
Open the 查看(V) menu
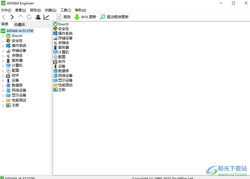(21, 10)
